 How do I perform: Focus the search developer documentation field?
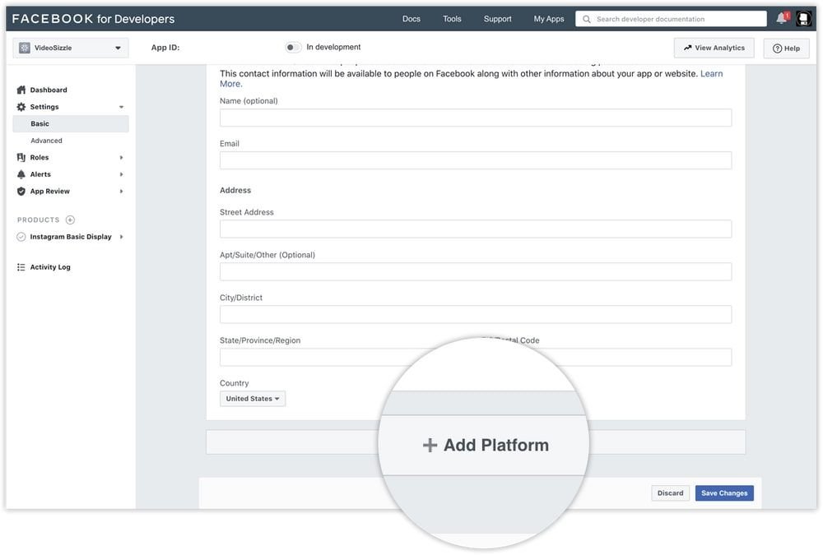click(671, 19)
